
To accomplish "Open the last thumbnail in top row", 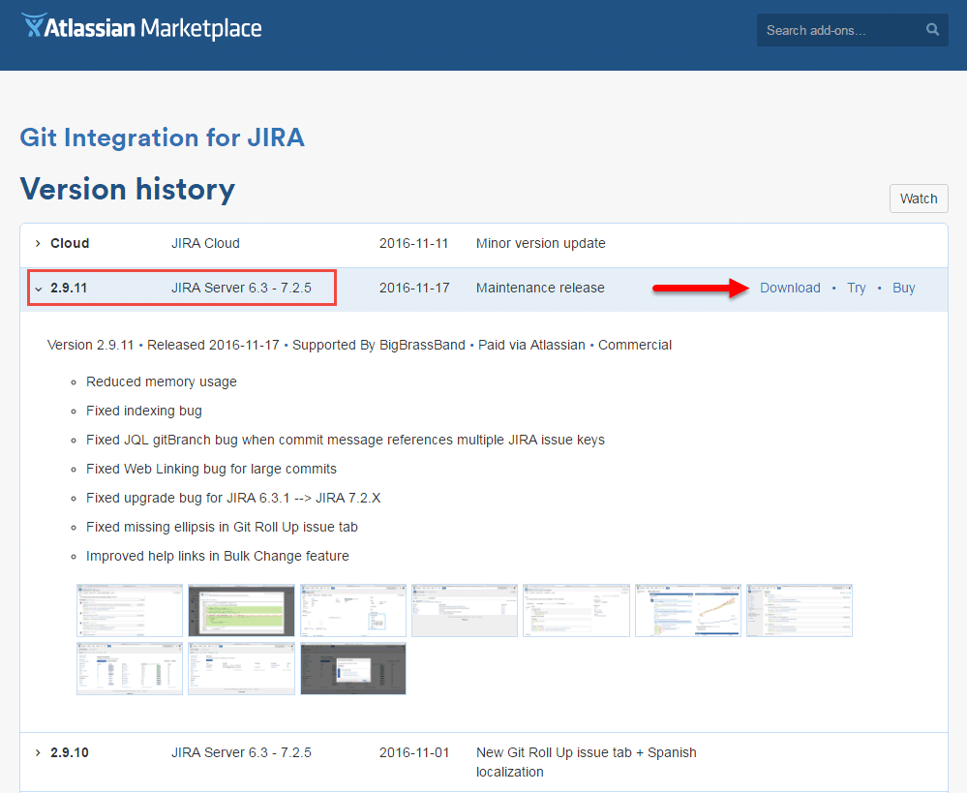I will click(x=800, y=610).
